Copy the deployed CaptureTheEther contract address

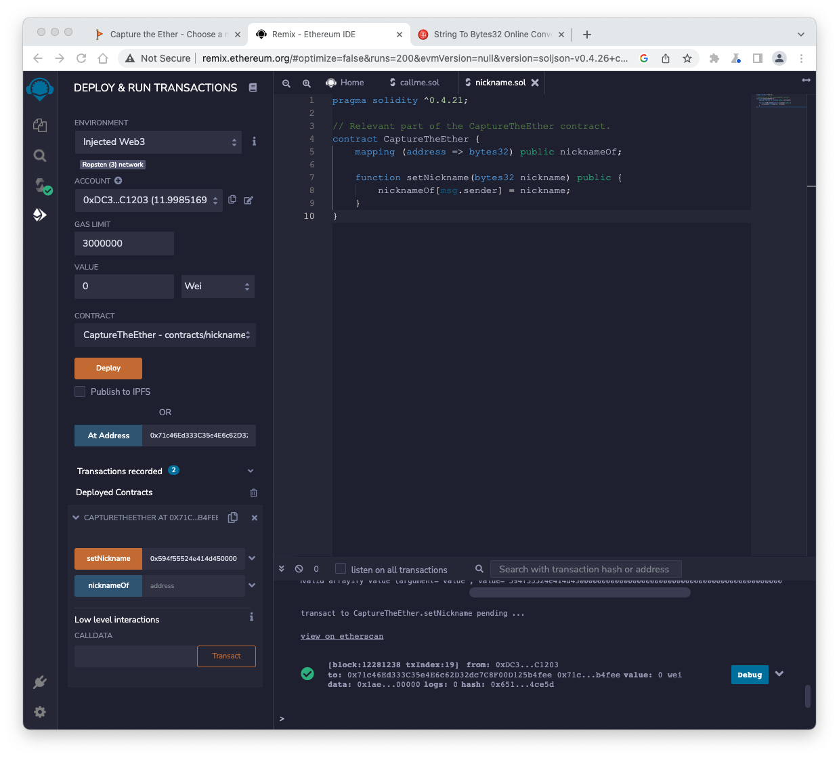click(233, 518)
